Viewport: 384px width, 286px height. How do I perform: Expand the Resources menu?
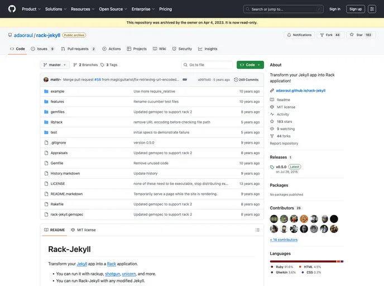(83, 9)
